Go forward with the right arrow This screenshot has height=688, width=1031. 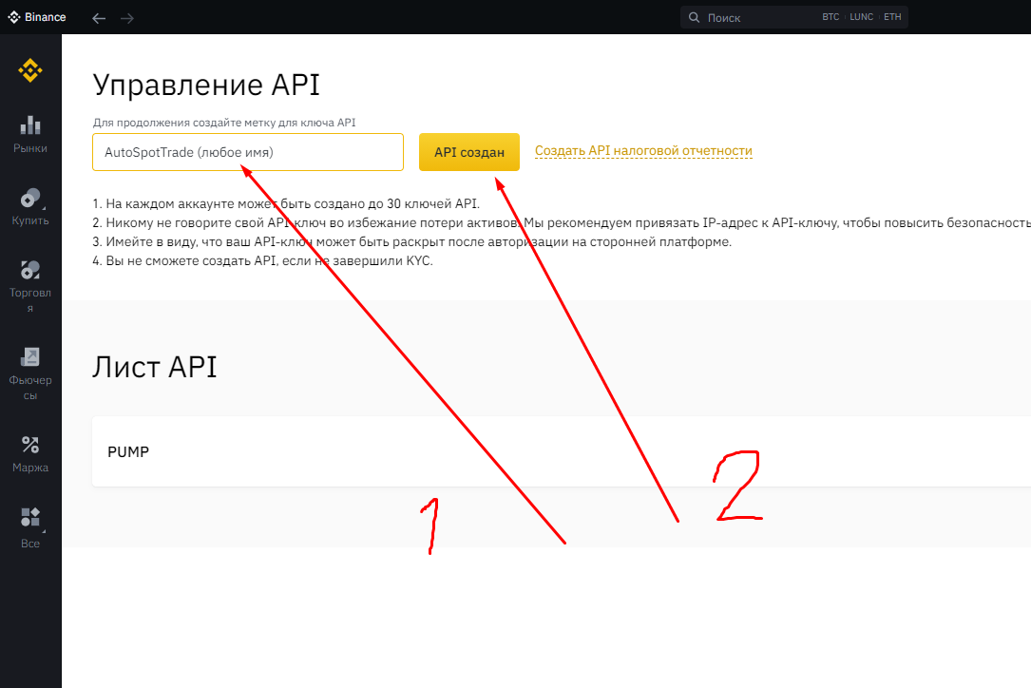(127, 18)
